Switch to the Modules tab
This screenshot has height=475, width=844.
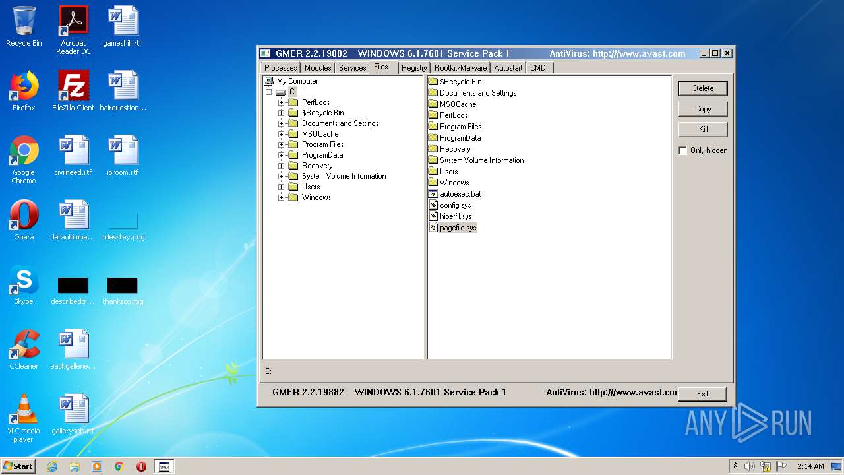point(317,68)
